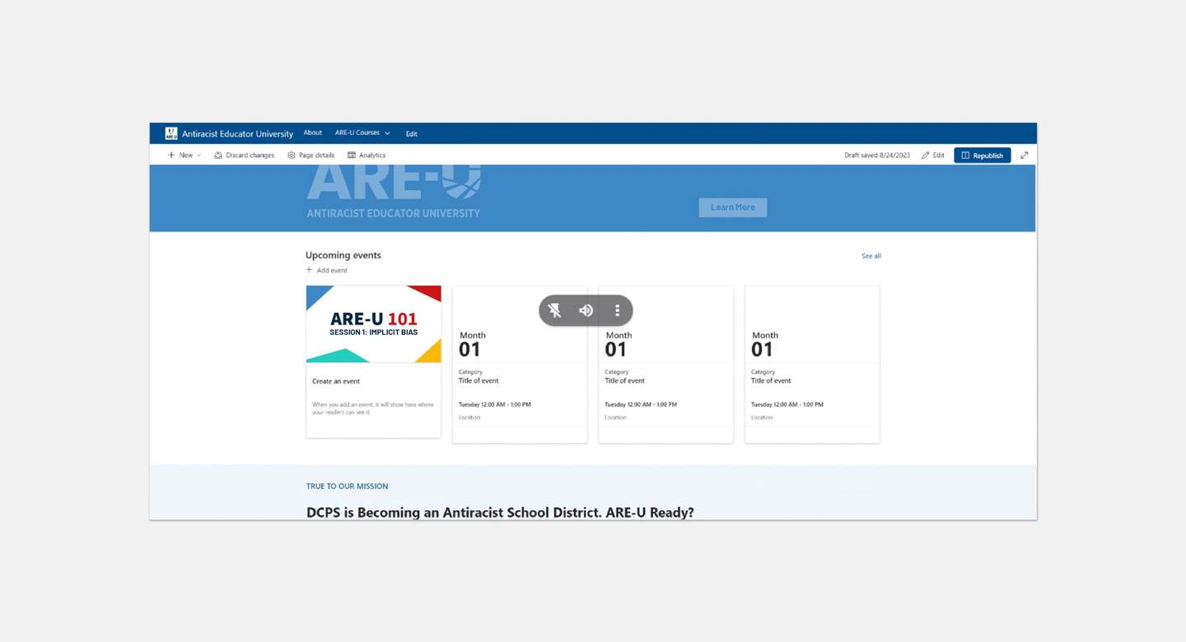Click the Republish button

982,156
